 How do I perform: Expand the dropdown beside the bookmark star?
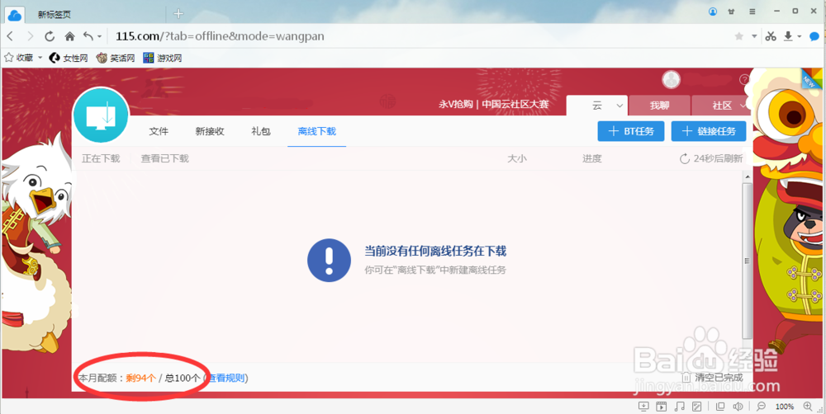(754, 36)
